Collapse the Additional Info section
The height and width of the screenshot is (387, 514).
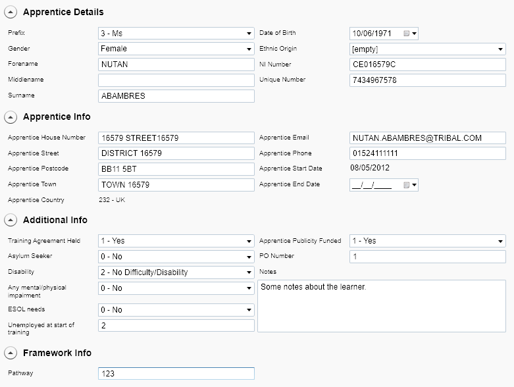point(11,220)
